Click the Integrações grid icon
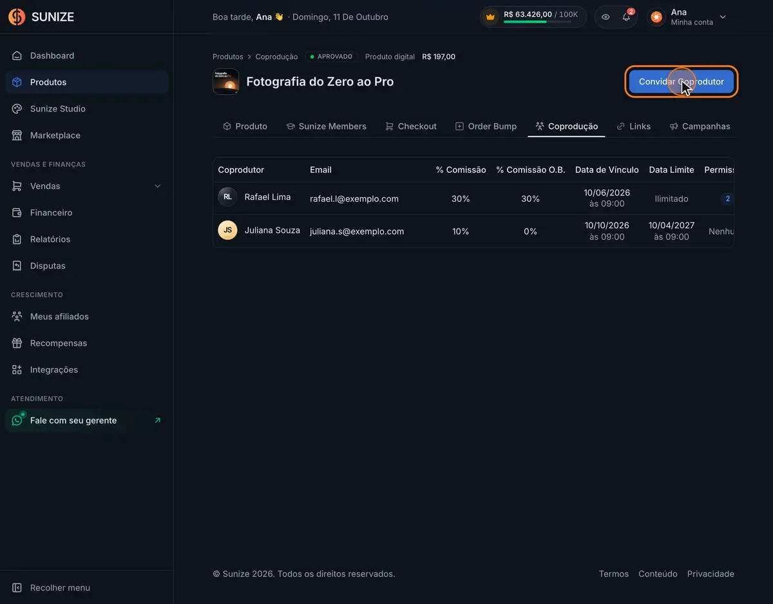 17,370
